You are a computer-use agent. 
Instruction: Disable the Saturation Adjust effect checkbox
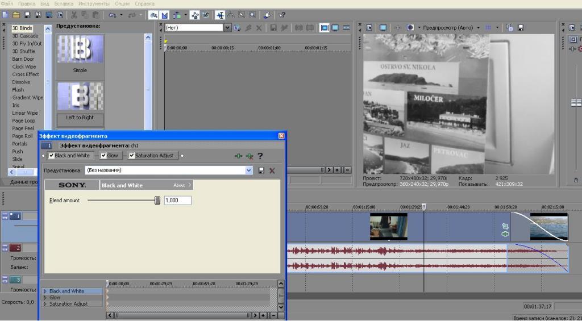click(132, 156)
